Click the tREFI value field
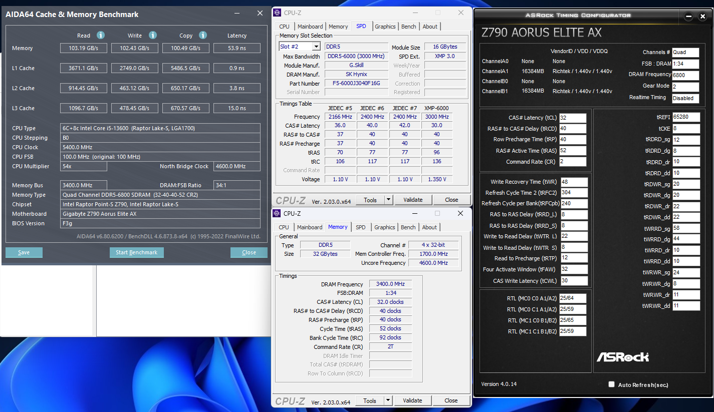This screenshot has height=412, width=714. pyautogui.click(x=686, y=117)
